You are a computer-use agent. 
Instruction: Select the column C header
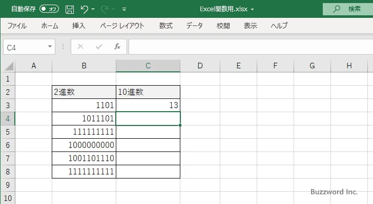click(x=148, y=65)
